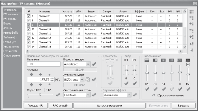Apply sound effect with its checkmark icon

click(x=135, y=95)
